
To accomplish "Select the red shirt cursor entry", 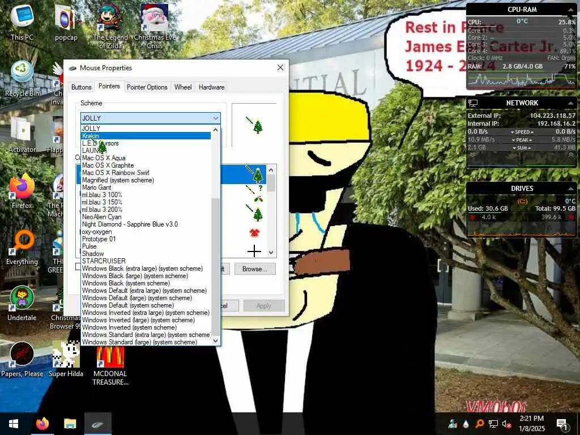I will coord(254,233).
